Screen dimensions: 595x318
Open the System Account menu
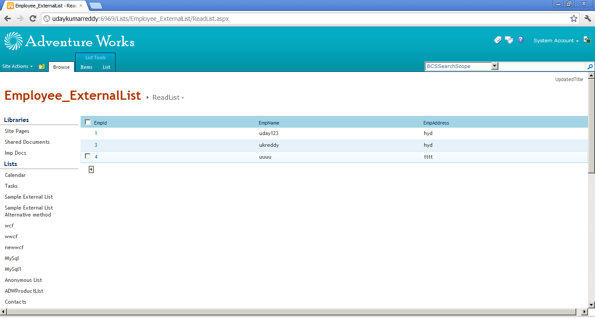pos(556,41)
